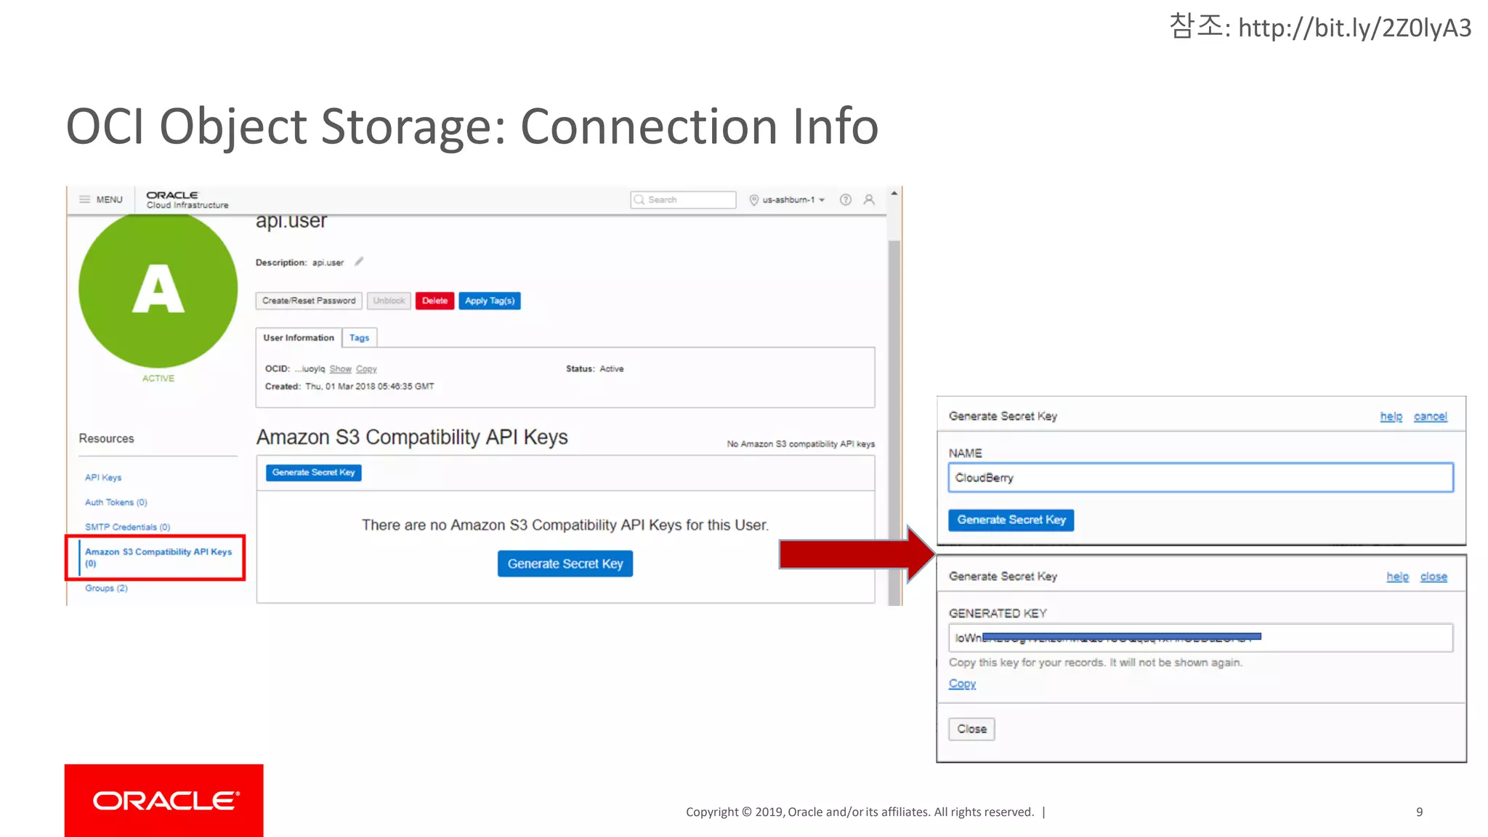Open SMTP Credentials (0) resource
1488x837 pixels.
(127, 527)
